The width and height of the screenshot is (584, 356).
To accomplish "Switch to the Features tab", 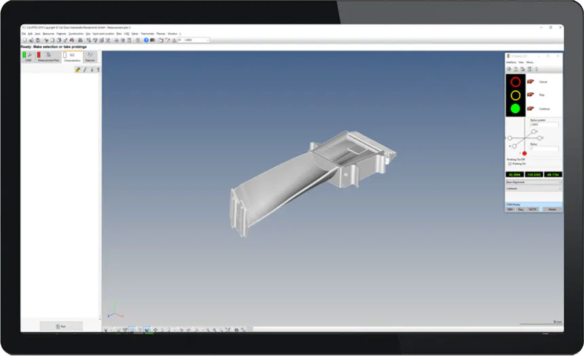I will (90, 56).
